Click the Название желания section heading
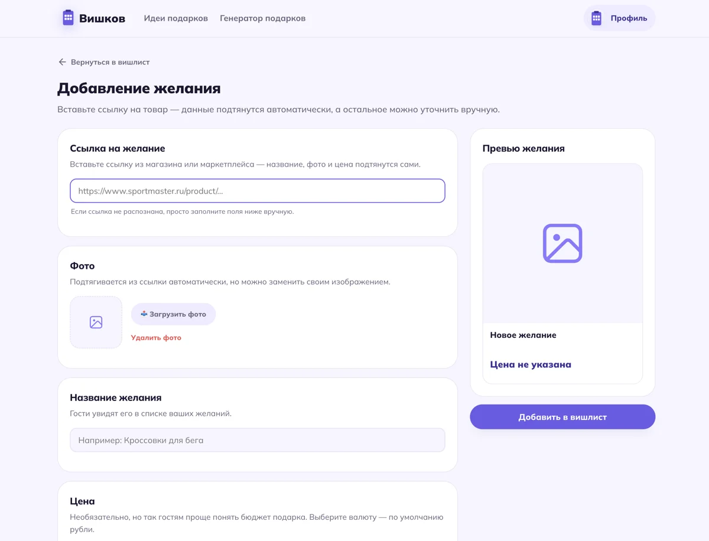The image size is (709, 541). 116,398
